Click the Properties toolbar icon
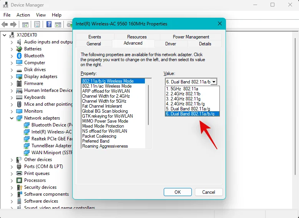Image resolution: width=299 pixels, height=218 pixels. point(37,25)
